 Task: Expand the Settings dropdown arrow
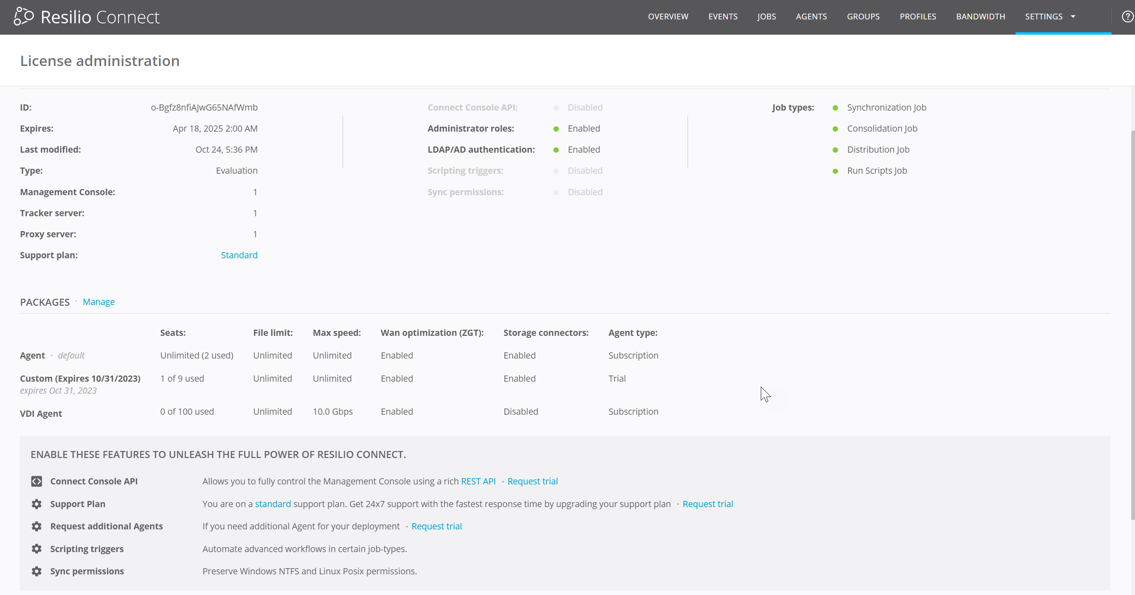tap(1073, 17)
